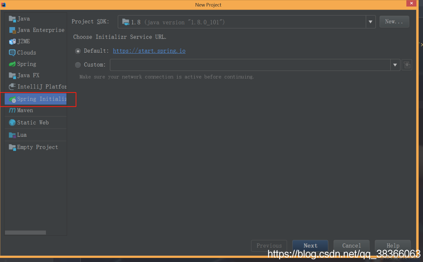This screenshot has height=262, width=423.
Task: Select the IntelliJ Platform Plugin entry
Action: pos(36,87)
